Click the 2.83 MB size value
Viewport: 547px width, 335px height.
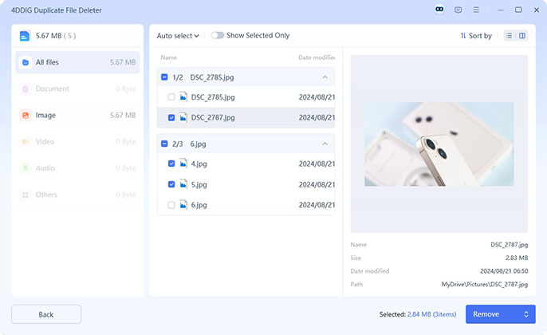[517, 258]
